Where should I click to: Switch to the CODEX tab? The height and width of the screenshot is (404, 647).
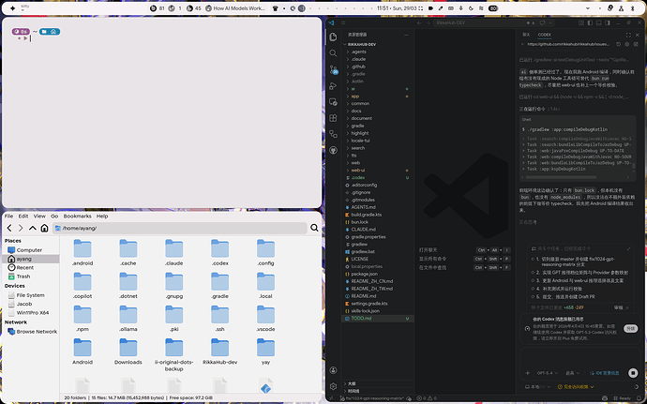(544, 35)
